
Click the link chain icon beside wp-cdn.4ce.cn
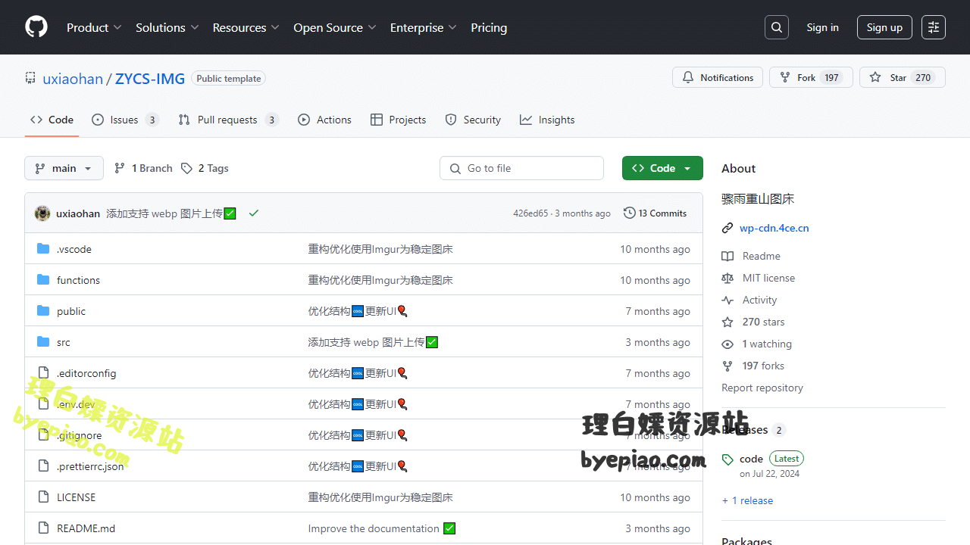click(x=727, y=228)
